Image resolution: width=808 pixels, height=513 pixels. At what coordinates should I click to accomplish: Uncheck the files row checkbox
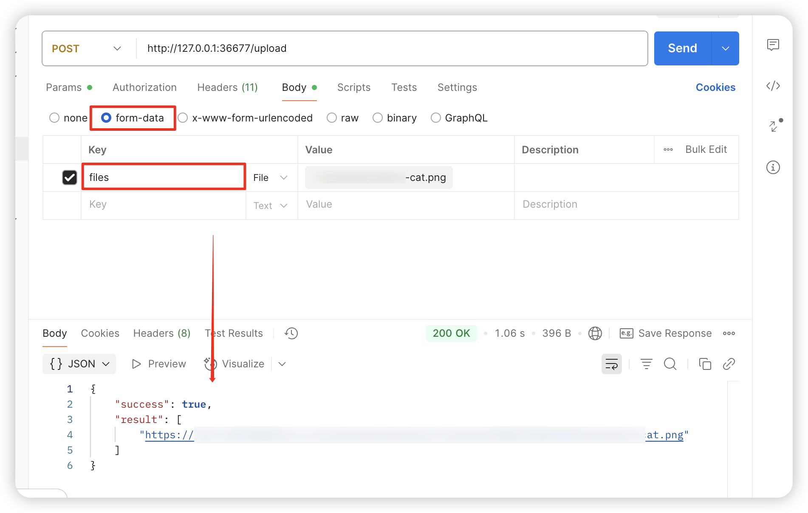pos(70,178)
